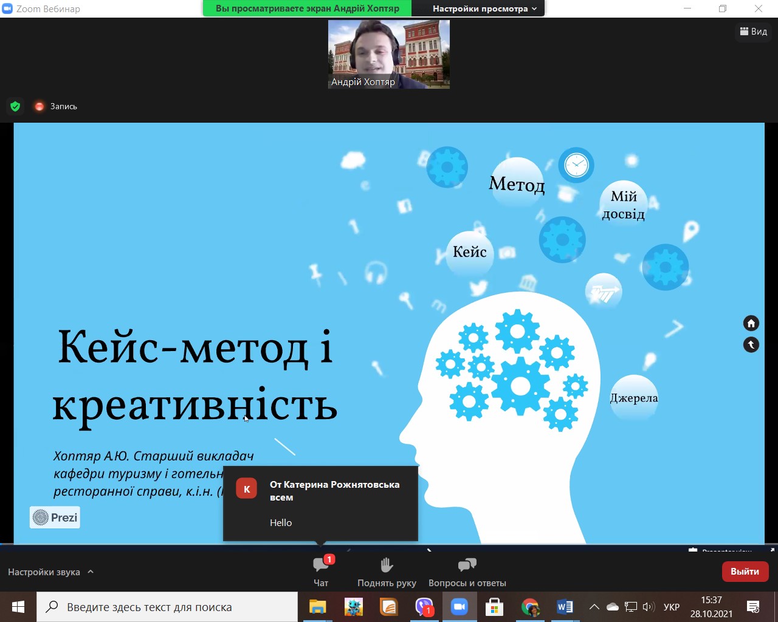Open Microsoft Word from the taskbar
The image size is (778, 622).
point(565,607)
